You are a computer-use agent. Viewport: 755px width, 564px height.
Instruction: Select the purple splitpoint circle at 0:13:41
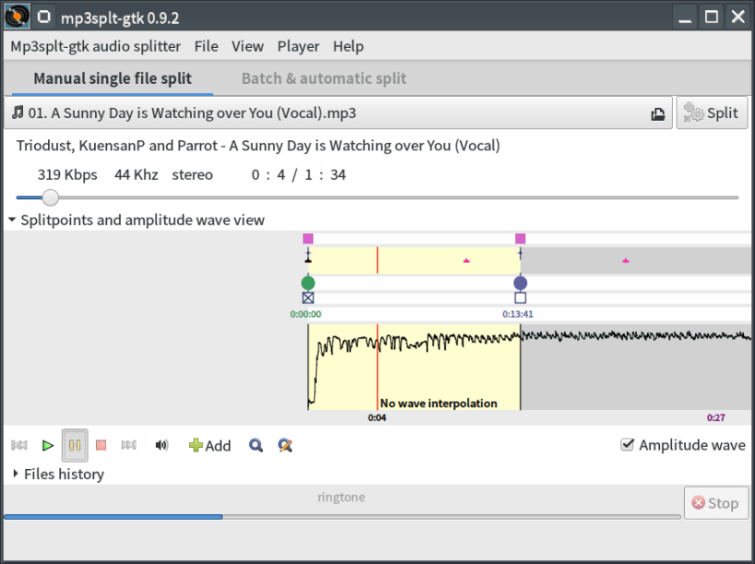520,283
